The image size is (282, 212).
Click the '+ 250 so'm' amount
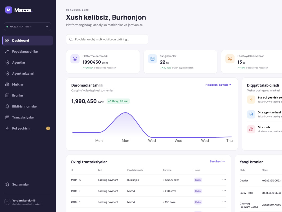[x=169, y=191]
